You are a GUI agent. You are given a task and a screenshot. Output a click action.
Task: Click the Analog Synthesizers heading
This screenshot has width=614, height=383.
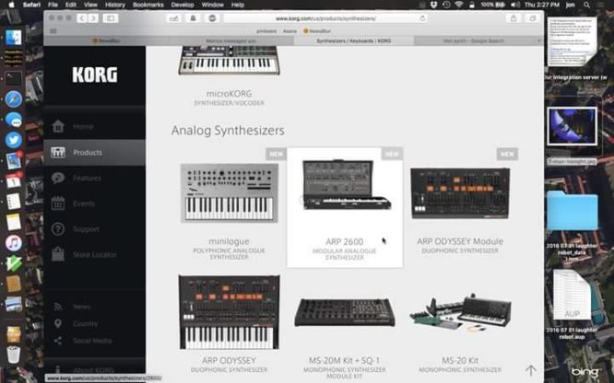point(228,130)
